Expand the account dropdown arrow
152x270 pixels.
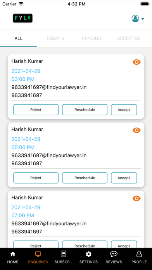pos(143,19)
